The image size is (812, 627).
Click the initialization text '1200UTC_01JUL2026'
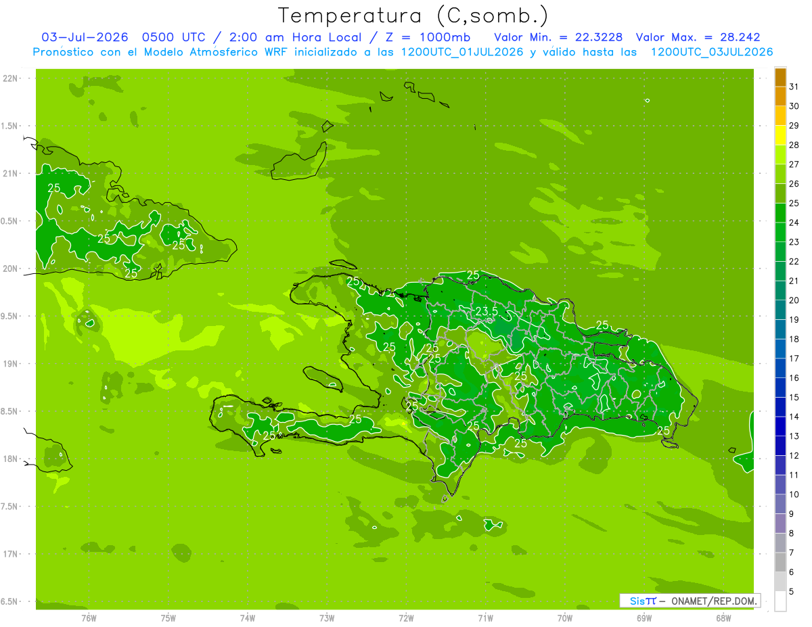point(462,52)
